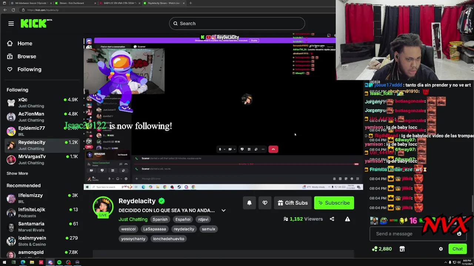Click the Home icon in sidebar
Viewport: 474px width, 266px height.
pyautogui.click(x=10, y=44)
